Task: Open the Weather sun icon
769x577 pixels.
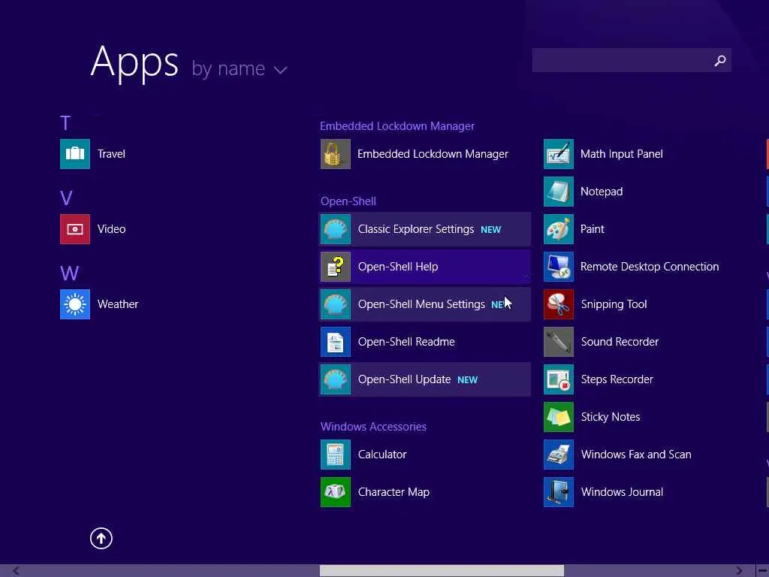Action: [75, 304]
